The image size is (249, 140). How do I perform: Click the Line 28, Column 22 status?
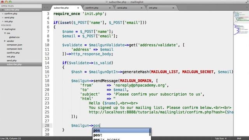pos(11,138)
